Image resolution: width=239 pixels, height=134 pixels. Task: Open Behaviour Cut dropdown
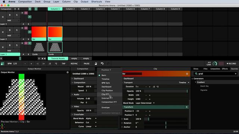pyautogui.click(x=91, y=122)
